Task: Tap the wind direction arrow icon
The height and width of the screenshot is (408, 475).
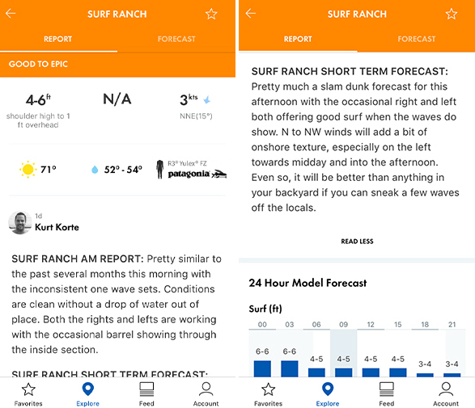Action: (x=207, y=99)
